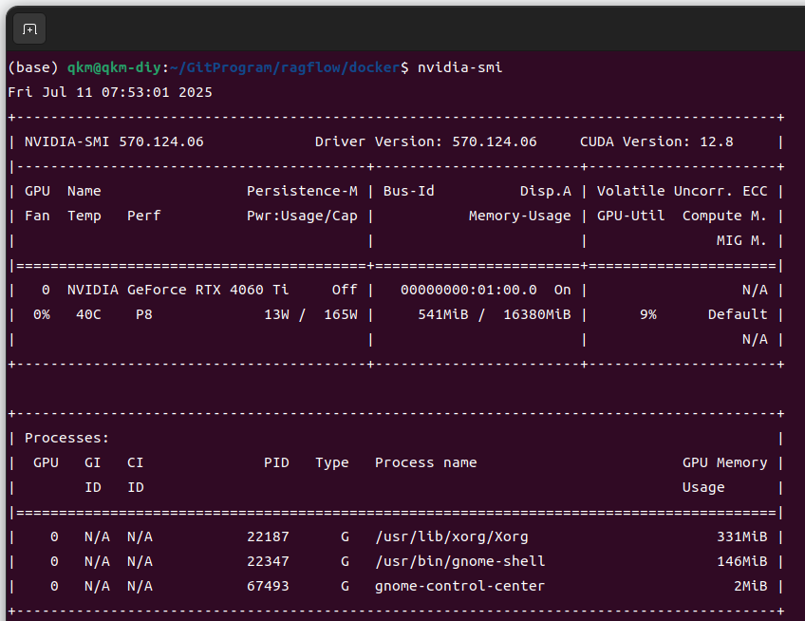Click the Bus-Id column header
The height and width of the screenshot is (621, 805).
(408, 191)
